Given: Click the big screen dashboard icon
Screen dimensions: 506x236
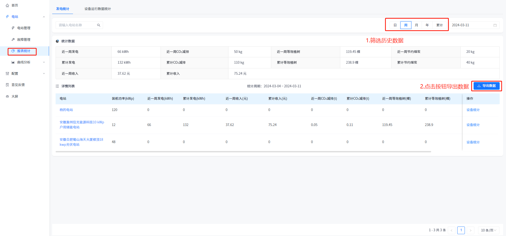Looking at the screenshot, I should point(7,96).
